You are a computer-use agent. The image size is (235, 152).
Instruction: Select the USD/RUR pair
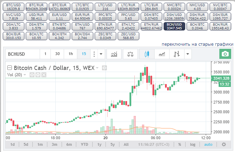[37, 17]
